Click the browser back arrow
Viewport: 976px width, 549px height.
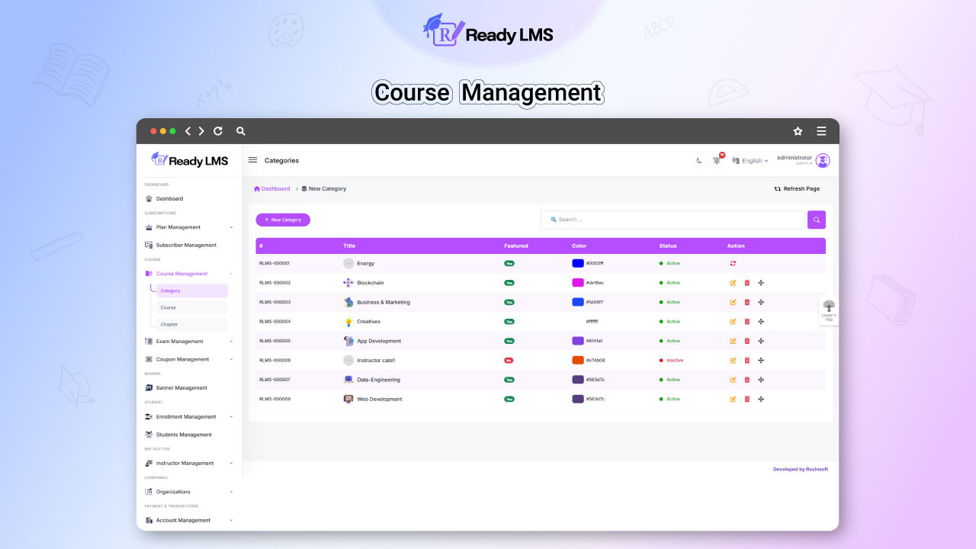[188, 131]
